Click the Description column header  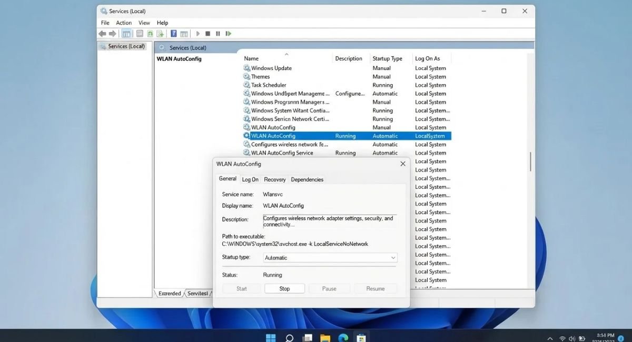click(349, 58)
